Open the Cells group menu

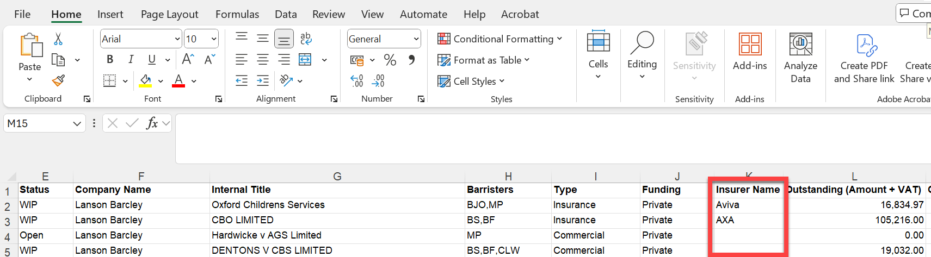(598, 54)
